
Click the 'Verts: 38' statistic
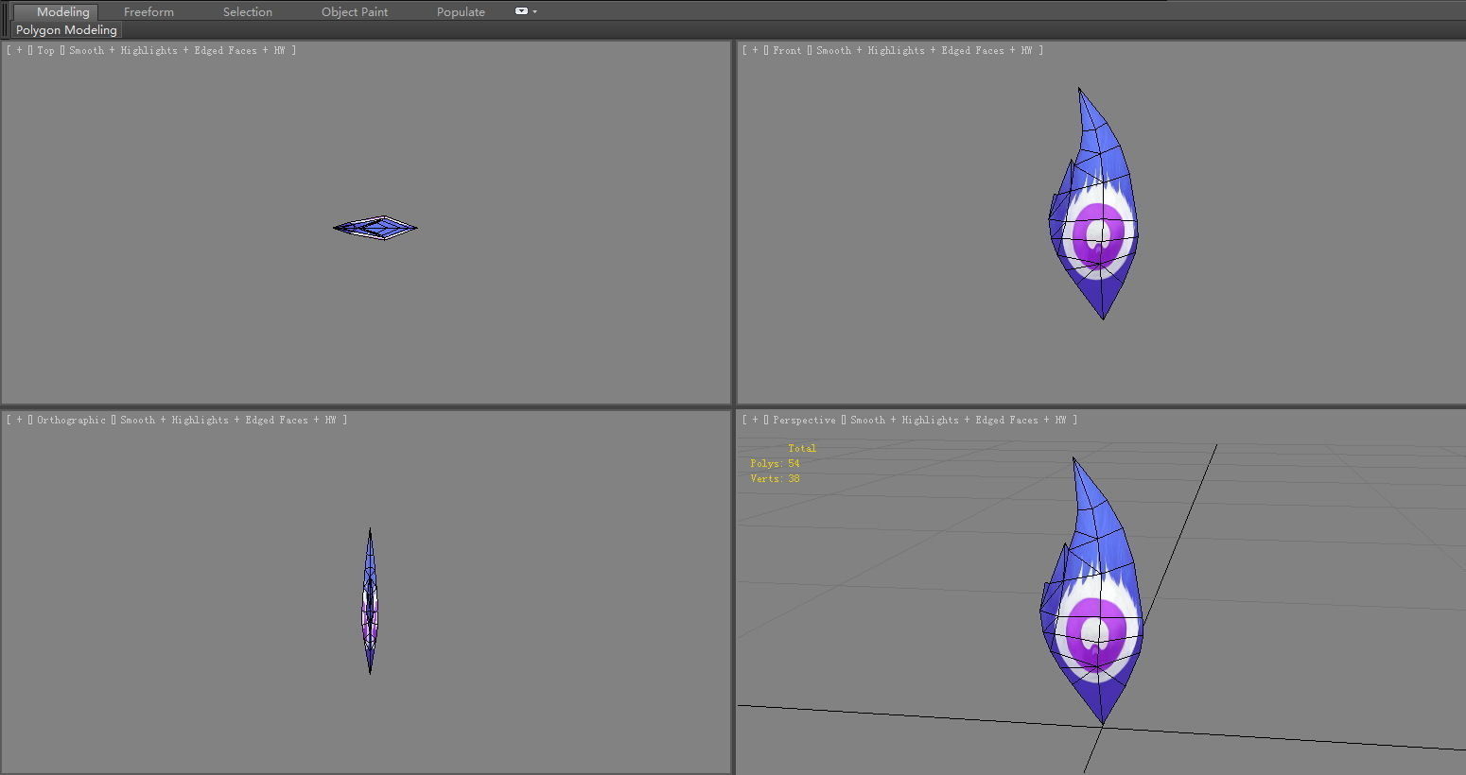coord(775,478)
